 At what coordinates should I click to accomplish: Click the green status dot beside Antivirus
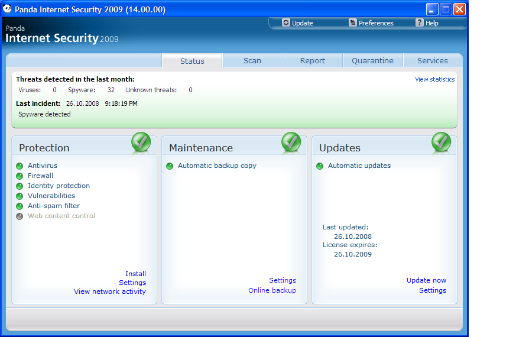[x=20, y=166]
